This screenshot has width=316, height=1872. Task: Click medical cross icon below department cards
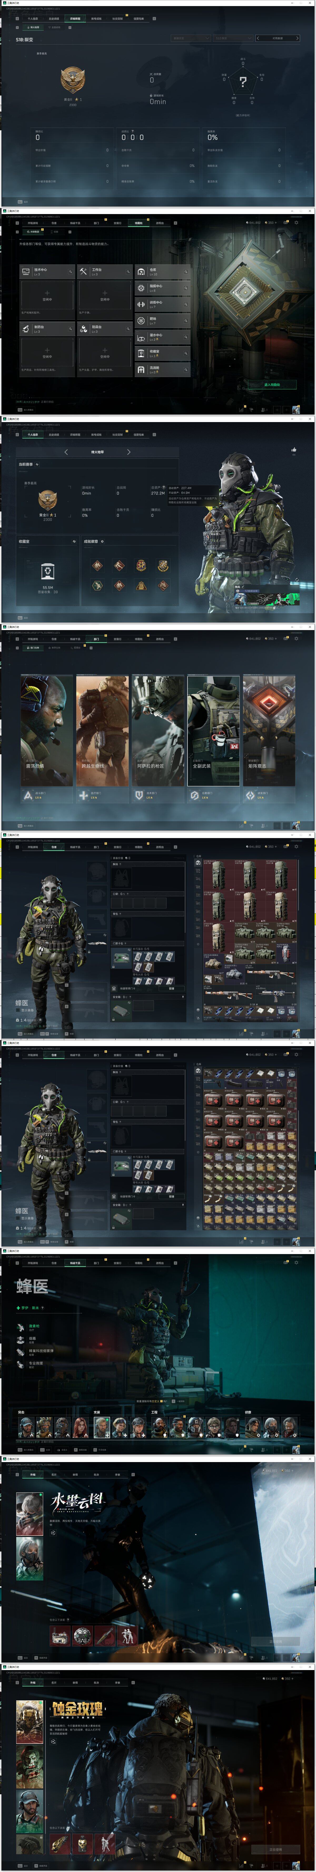[83, 796]
